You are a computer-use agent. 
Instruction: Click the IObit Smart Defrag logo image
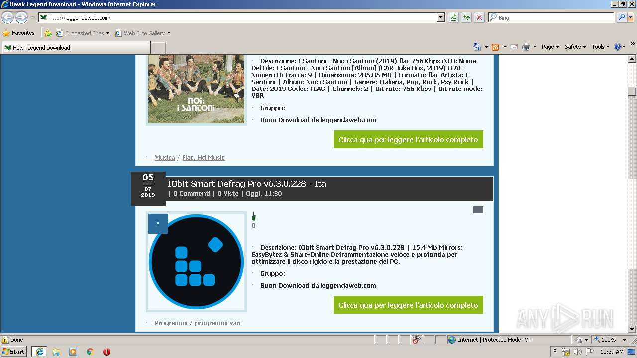(x=196, y=262)
